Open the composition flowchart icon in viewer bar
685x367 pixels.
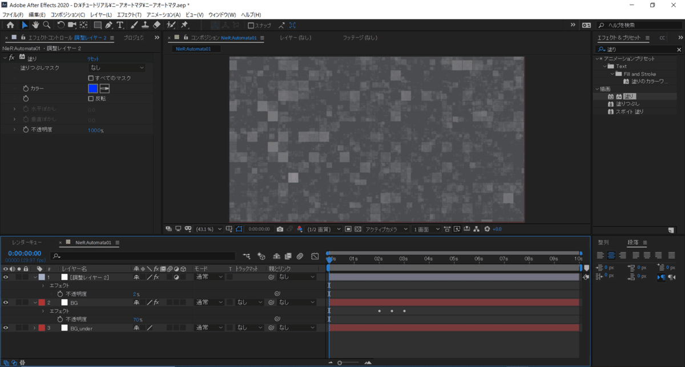click(477, 229)
